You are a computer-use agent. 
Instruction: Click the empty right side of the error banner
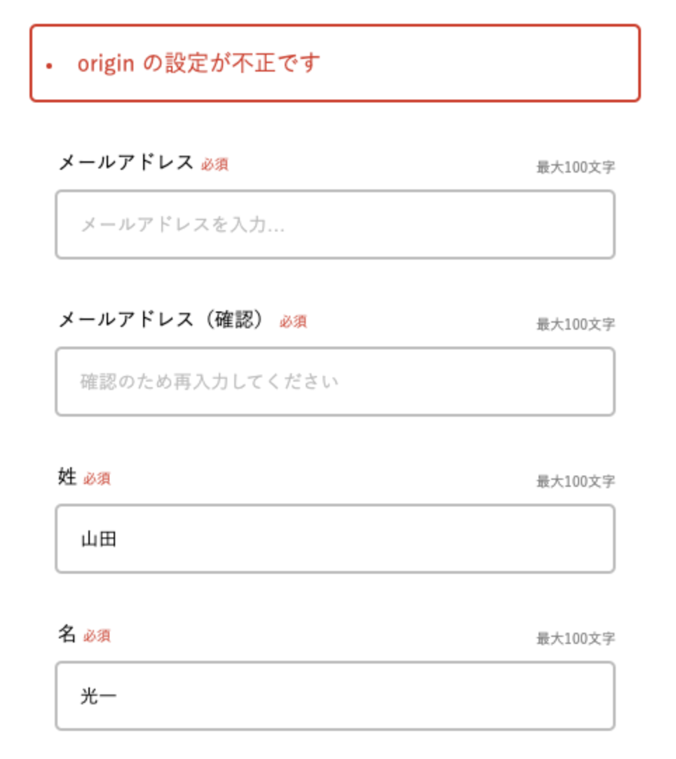coord(484,63)
